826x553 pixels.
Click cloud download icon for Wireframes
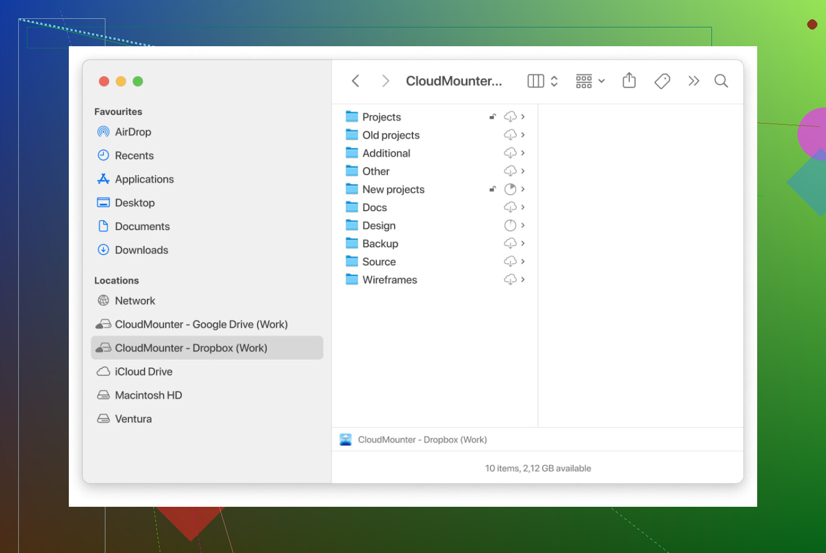[510, 279]
